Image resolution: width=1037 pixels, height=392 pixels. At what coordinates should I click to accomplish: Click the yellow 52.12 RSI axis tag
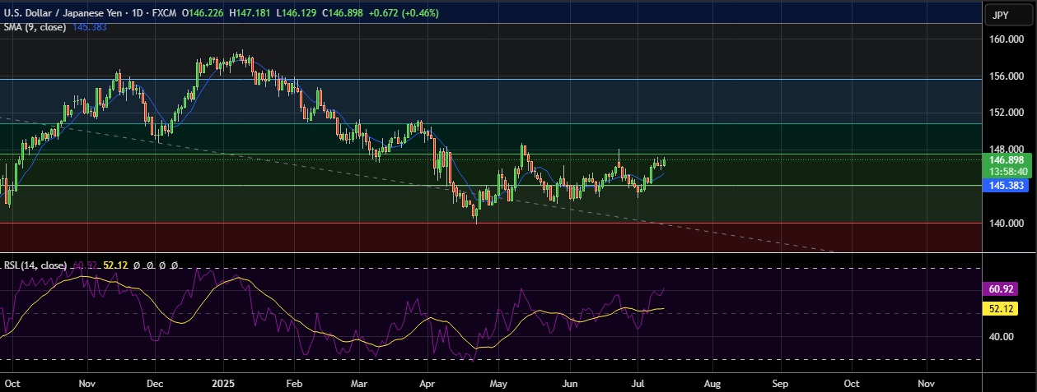tap(1002, 308)
